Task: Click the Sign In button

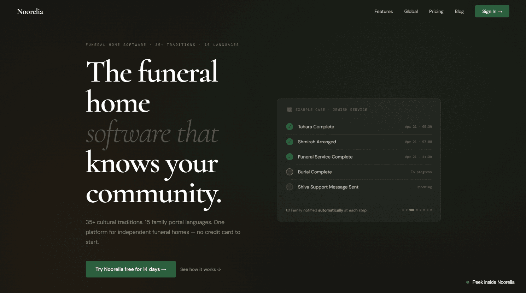Action: [492, 11]
